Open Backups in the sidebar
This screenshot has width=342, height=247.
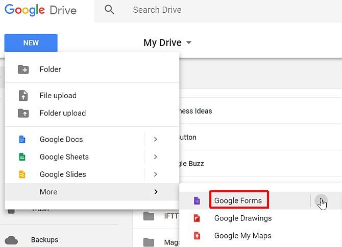pyautogui.click(x=45, y=240)
